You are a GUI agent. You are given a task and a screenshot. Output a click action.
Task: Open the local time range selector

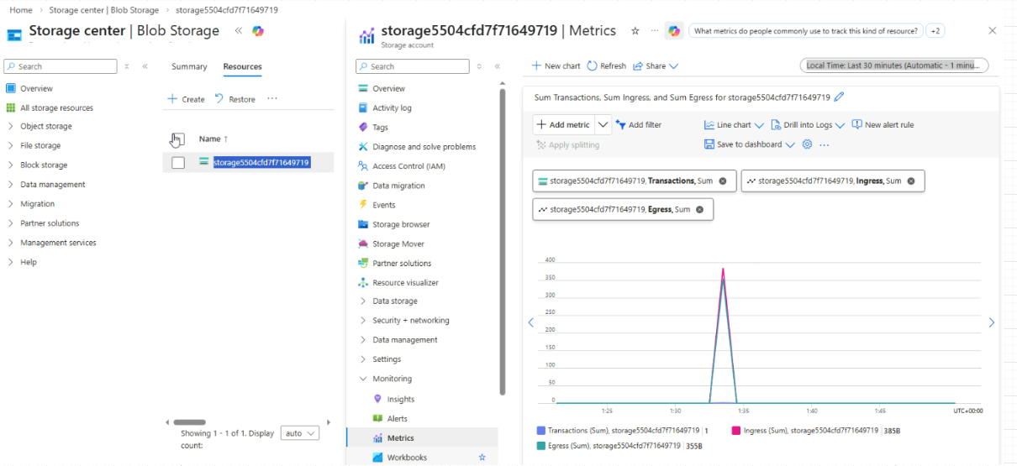click(x=893, y=65)
